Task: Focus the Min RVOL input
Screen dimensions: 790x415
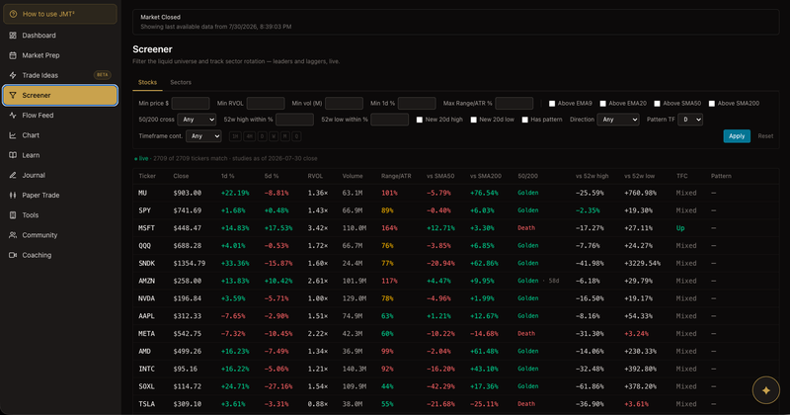Action: tap(266, 104)
